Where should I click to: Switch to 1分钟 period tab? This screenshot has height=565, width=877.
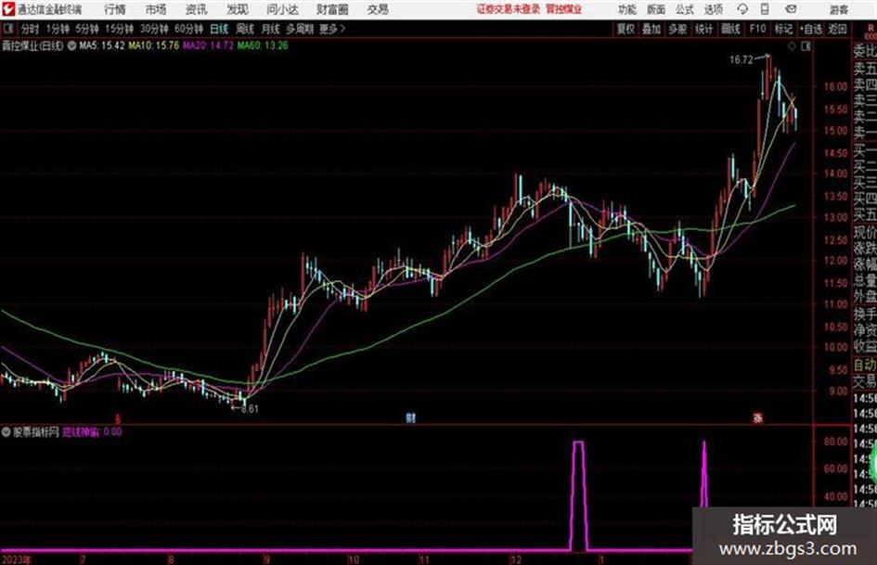pos(57,29)
